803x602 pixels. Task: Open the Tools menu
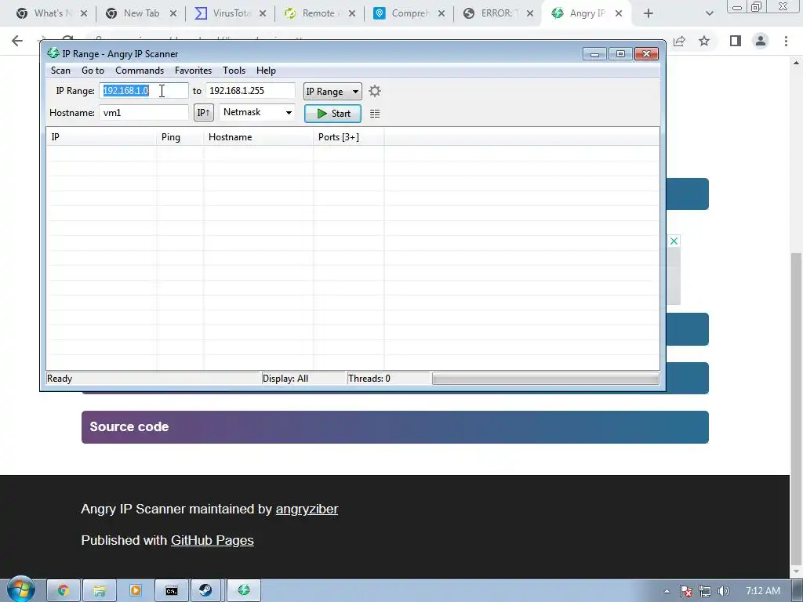tap(234, 71)
